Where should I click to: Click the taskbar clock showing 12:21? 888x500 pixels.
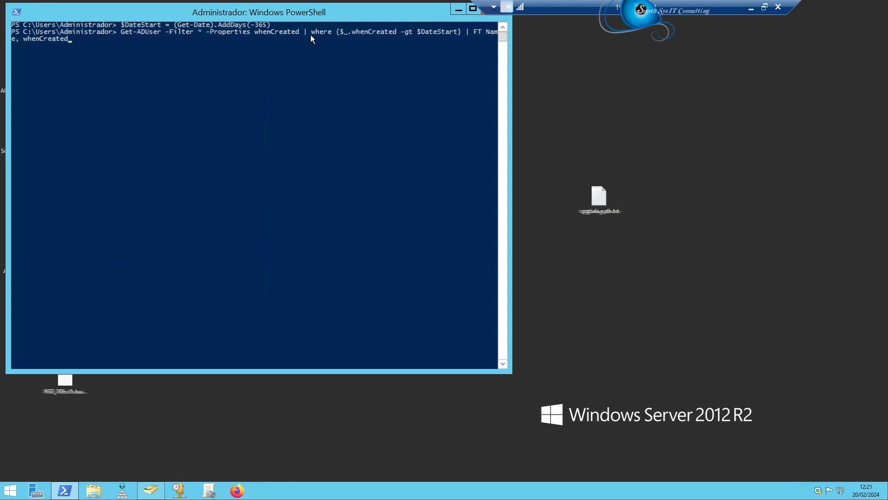click(865, 491)
